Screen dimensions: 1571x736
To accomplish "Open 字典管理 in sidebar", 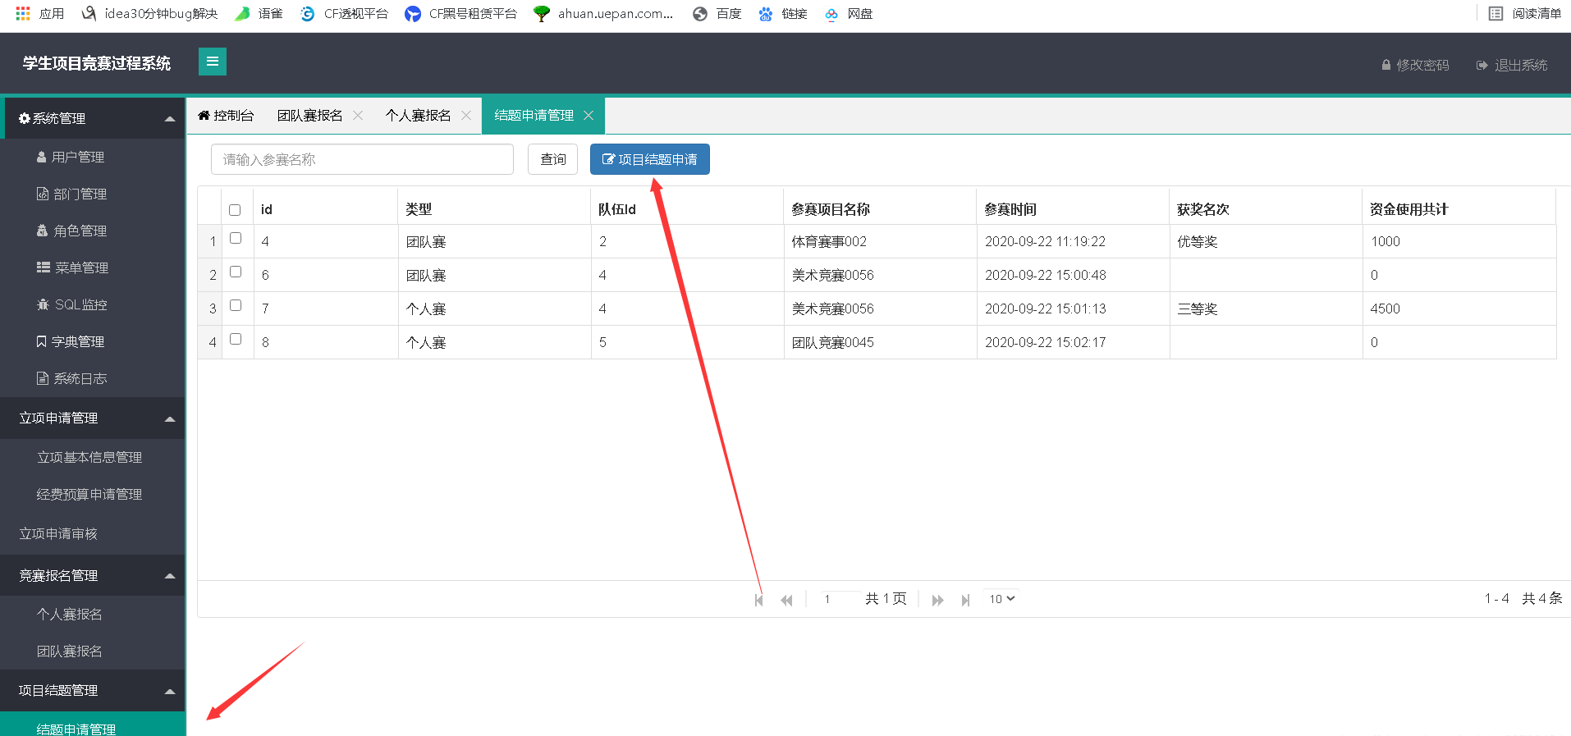I will point(93,341).
